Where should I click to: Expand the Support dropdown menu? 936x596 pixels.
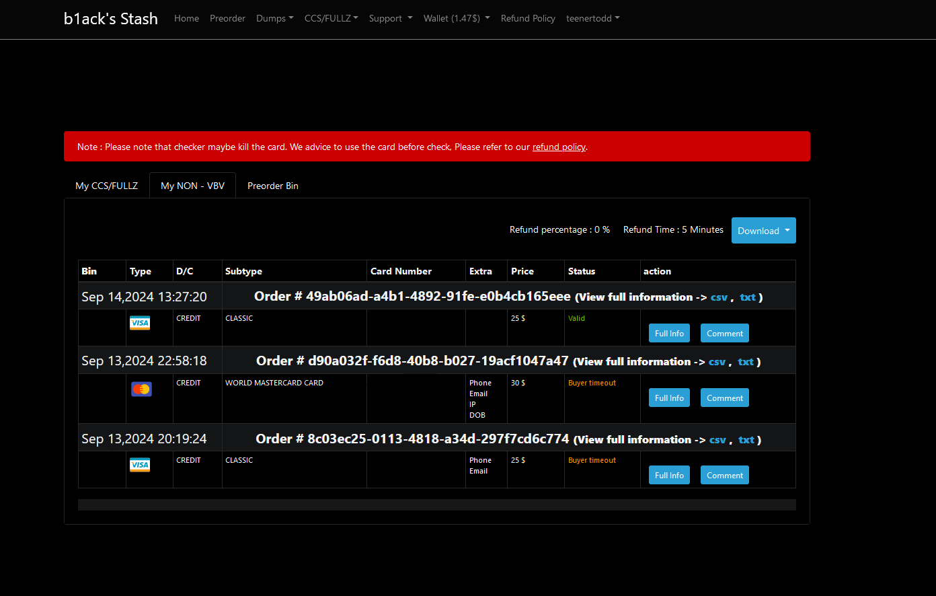coord(390,18)
